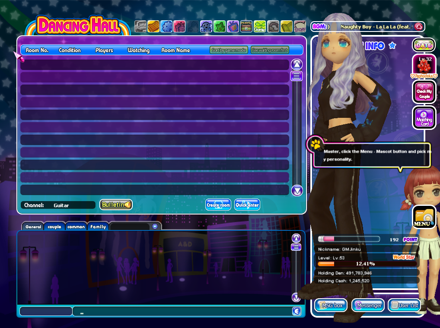Select the Family chat tab

tap(98, 227)
